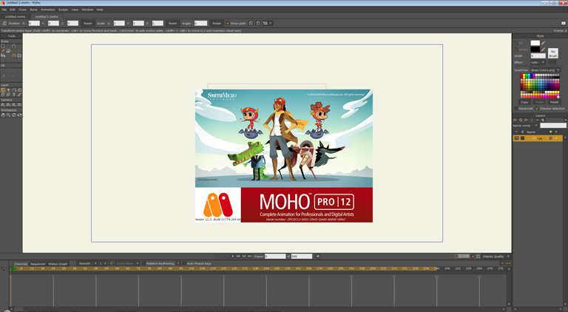Viewport: 568px width, 312px height.
Task: Click the Onion Skins lightbulb icon
Action: (x=112, y=263)
